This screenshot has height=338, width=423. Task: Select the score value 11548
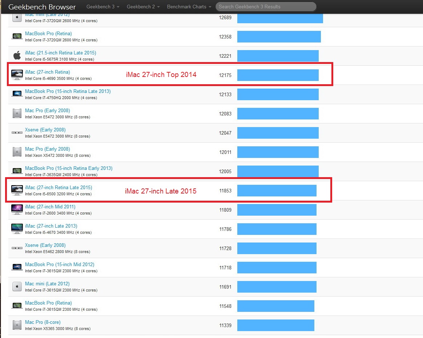pos(225,306)
